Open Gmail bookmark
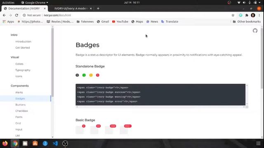This screenshot has width=264, height=148. coord(103,22)
